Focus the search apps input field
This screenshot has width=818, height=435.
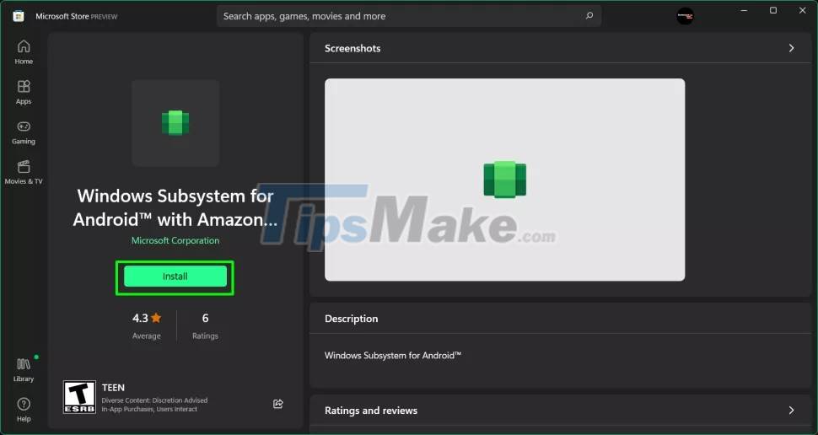pyautogui.click(x=409, y=16)
